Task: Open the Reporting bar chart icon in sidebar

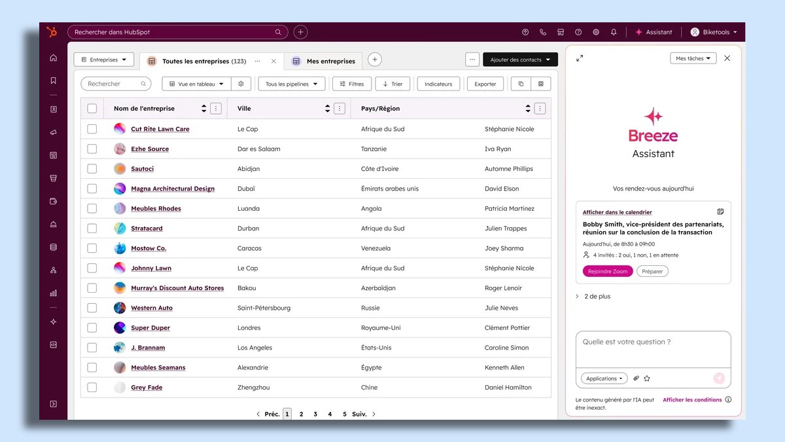Action: (54, 293)
